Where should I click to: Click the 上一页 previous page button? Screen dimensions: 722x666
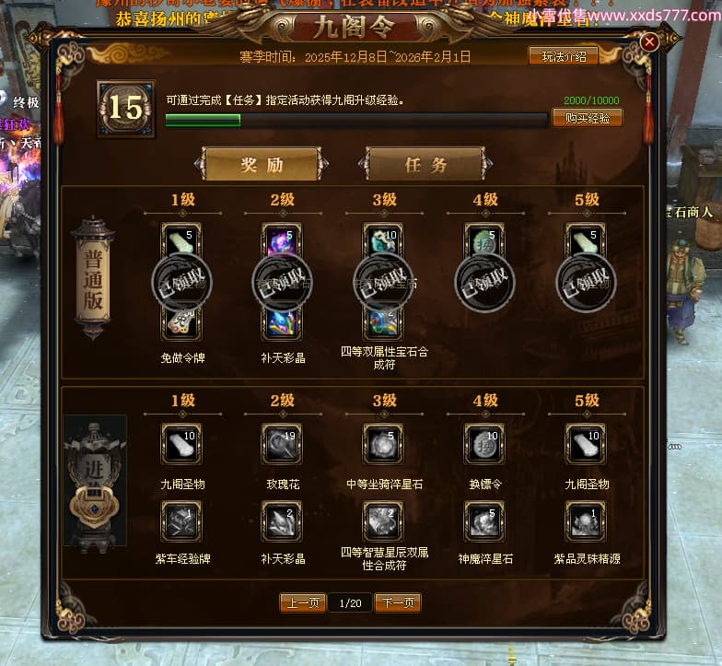302,602
